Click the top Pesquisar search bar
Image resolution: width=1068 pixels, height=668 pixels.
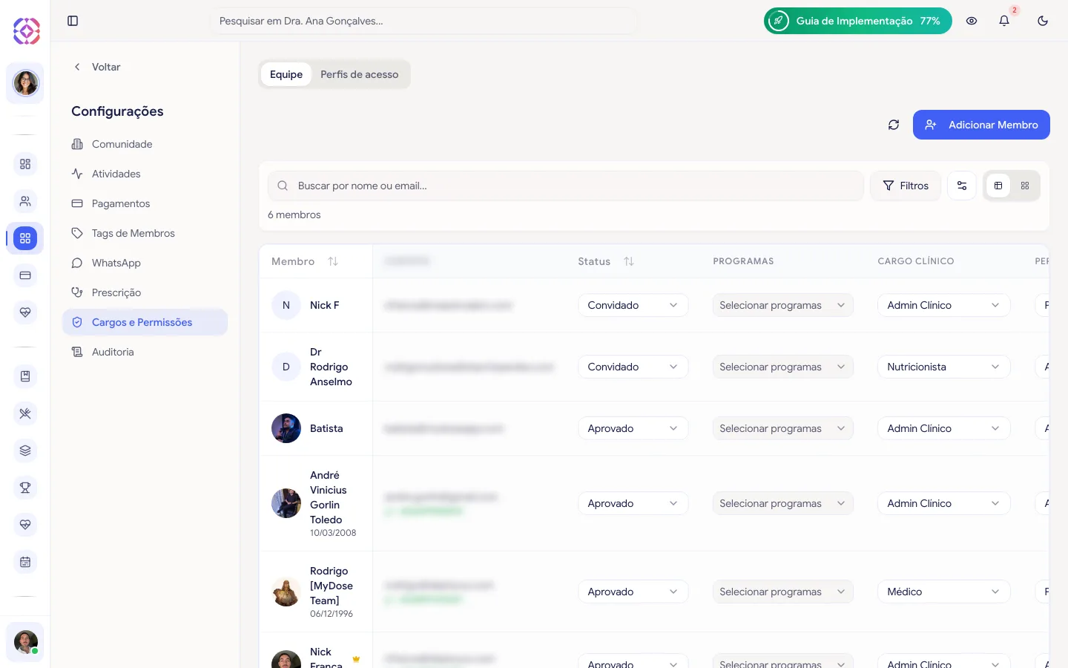[x=424, y=21]
